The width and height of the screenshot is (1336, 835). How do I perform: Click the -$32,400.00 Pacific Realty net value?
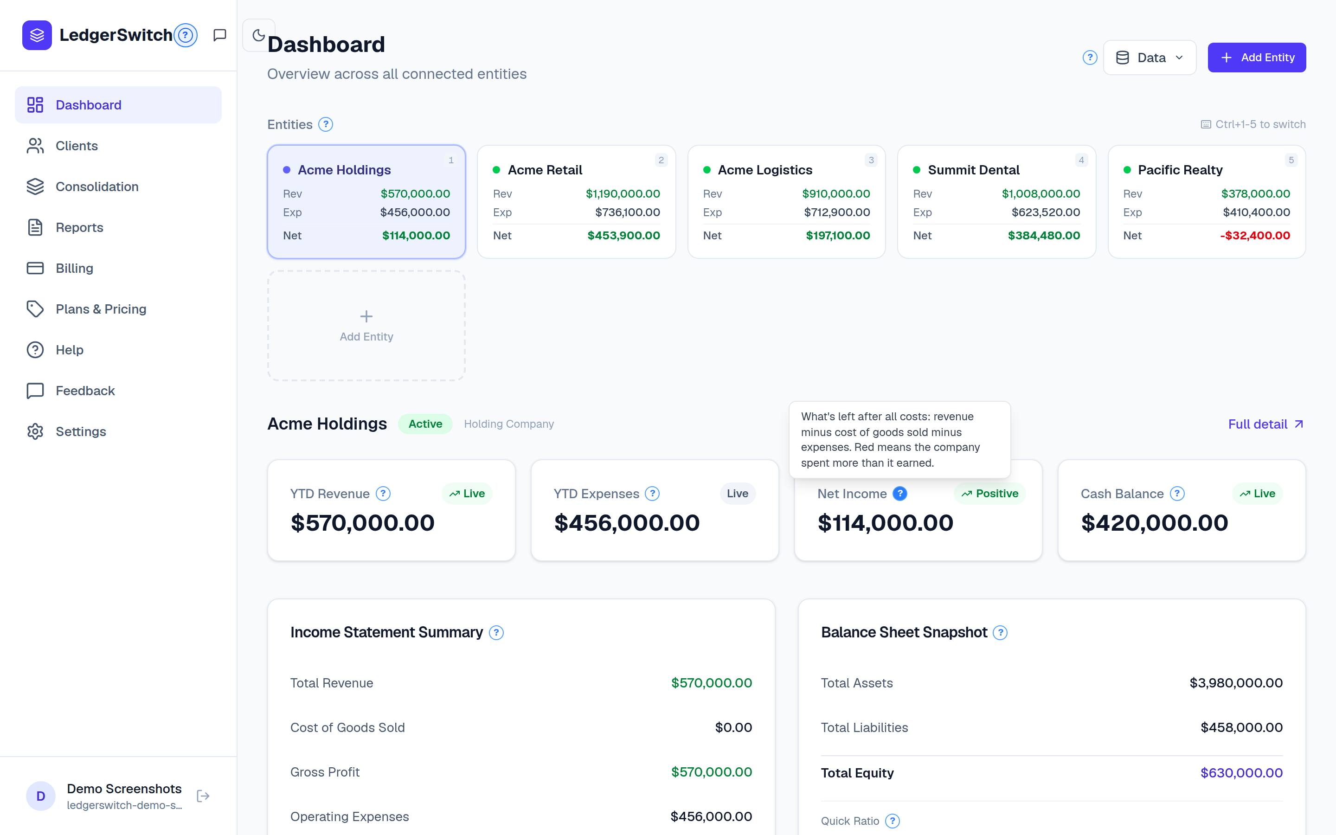pos(1255,236)
